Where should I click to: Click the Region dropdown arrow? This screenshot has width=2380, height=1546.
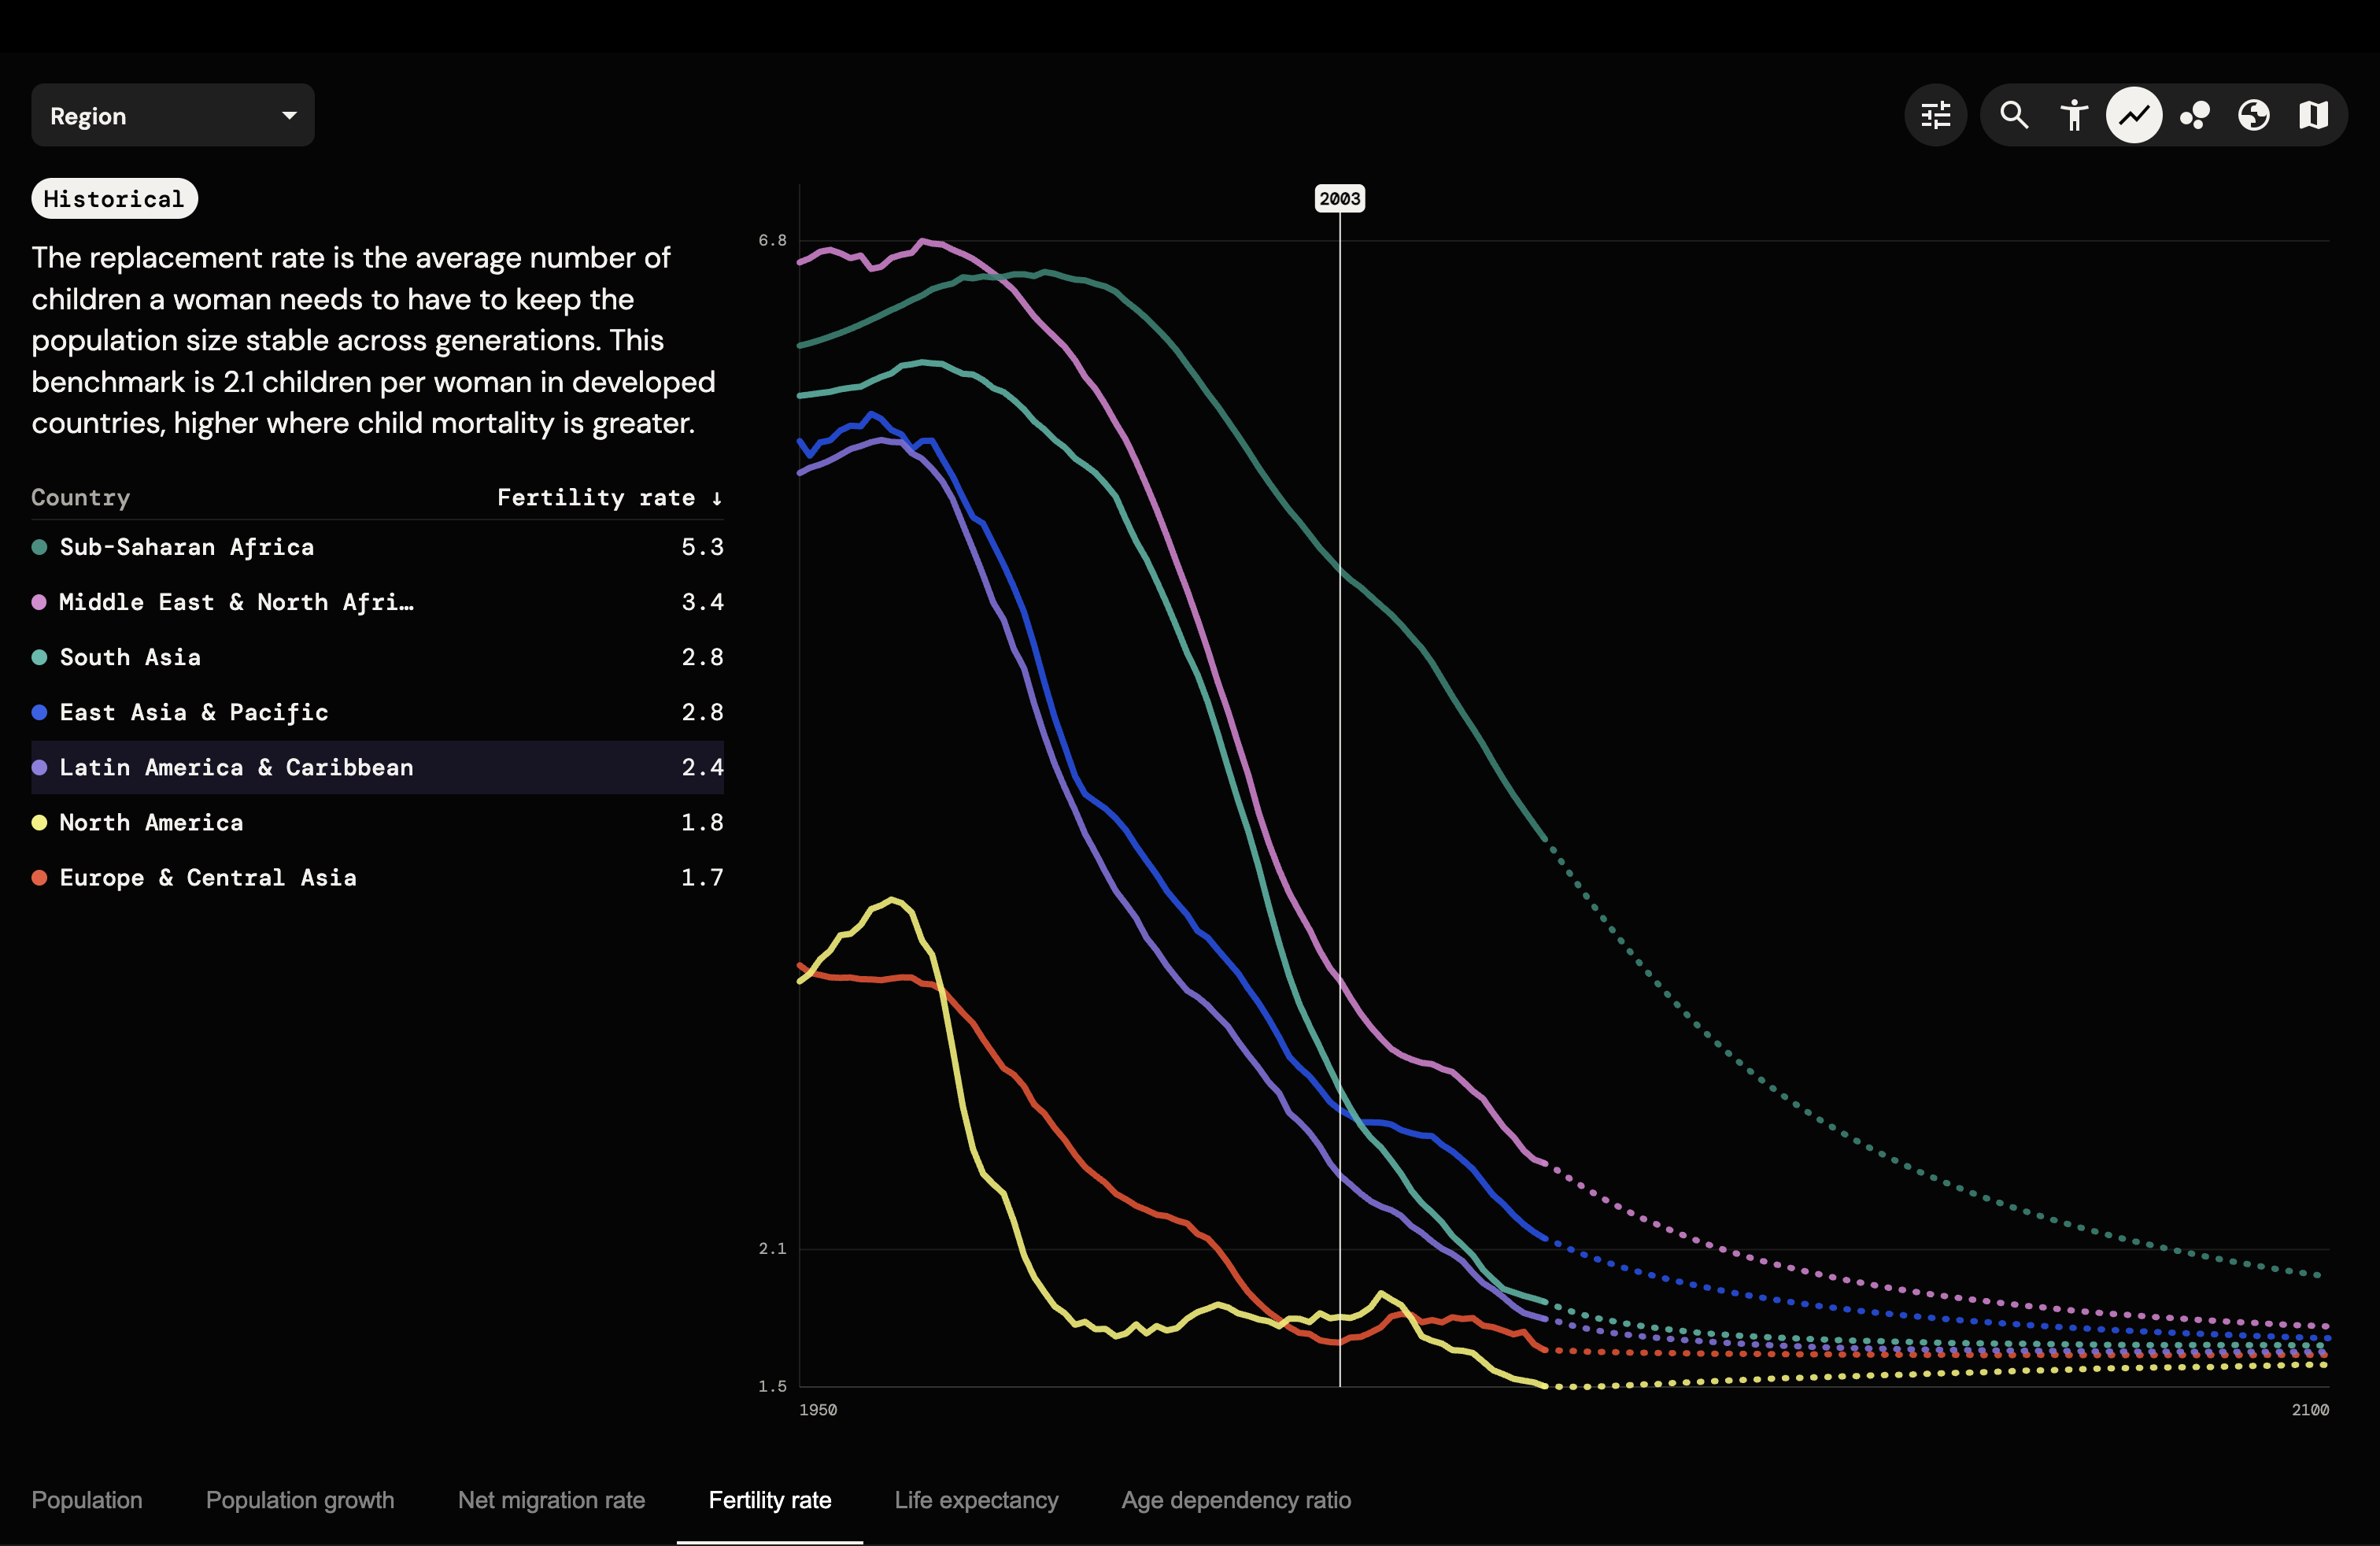click(289, 116)
